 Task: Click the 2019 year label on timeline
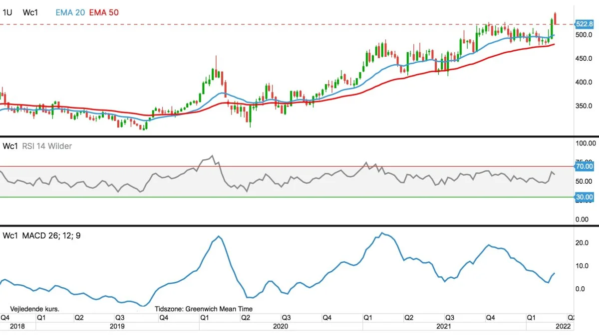point(116,327)
